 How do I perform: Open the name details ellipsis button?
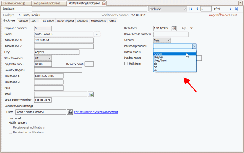click(x=97, y=34)
